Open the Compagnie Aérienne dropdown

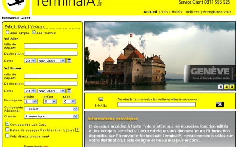click(51, 109)
